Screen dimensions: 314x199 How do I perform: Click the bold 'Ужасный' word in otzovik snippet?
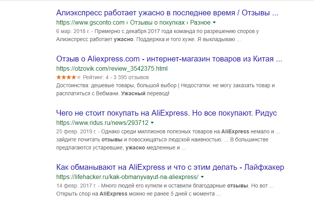click(133, 93)
